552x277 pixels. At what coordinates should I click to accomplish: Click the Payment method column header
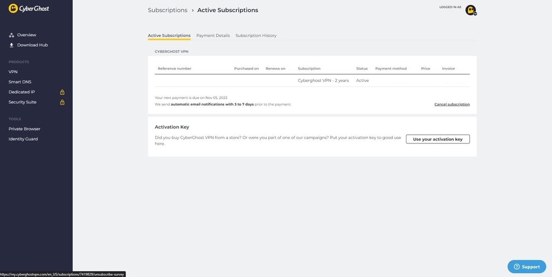point(391,68)
